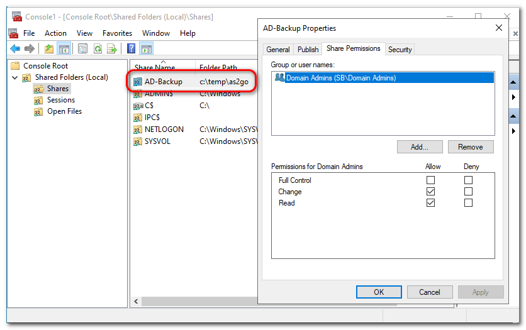Check Deny checkbox for Read permission
The height and width of the screenshot is (330, 526).
coord(468,203)
